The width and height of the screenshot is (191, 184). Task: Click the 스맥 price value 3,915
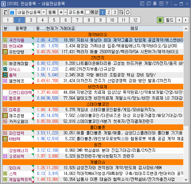point(53,173)
